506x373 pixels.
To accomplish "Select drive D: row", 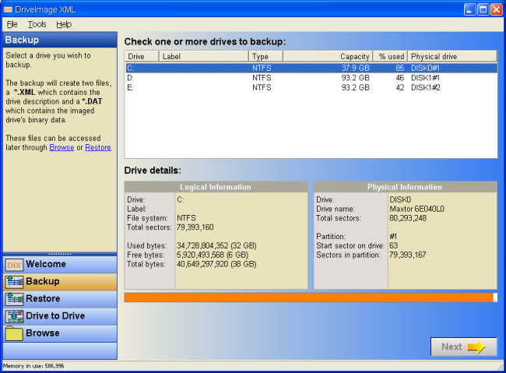I will coord(311,78).
